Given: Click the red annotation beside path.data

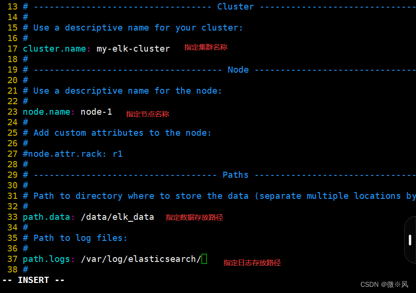Looking at the screenshot, I should click(x=194, y=217).
